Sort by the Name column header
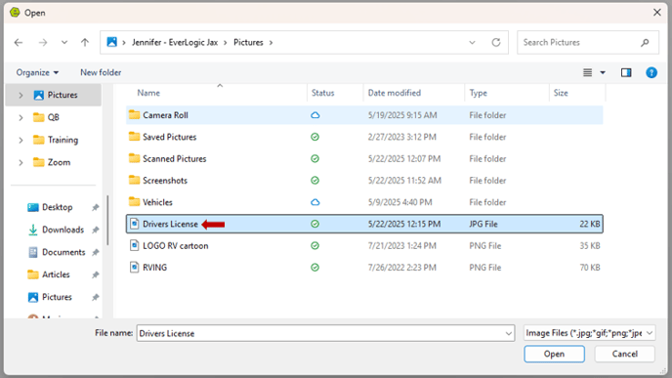672x378 pixels. (x=148, y=93)
